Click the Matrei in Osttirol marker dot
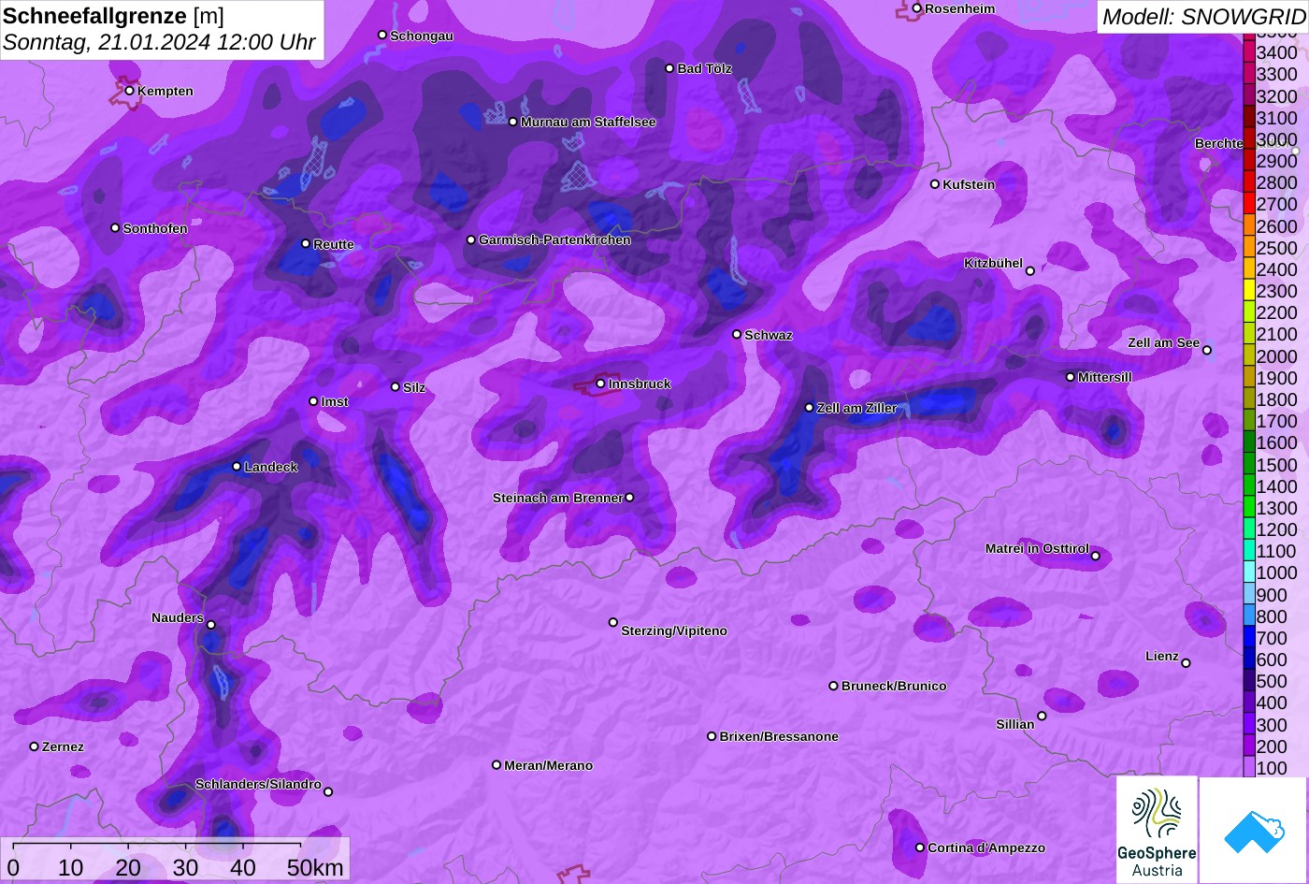 [x=1096, y=556]
